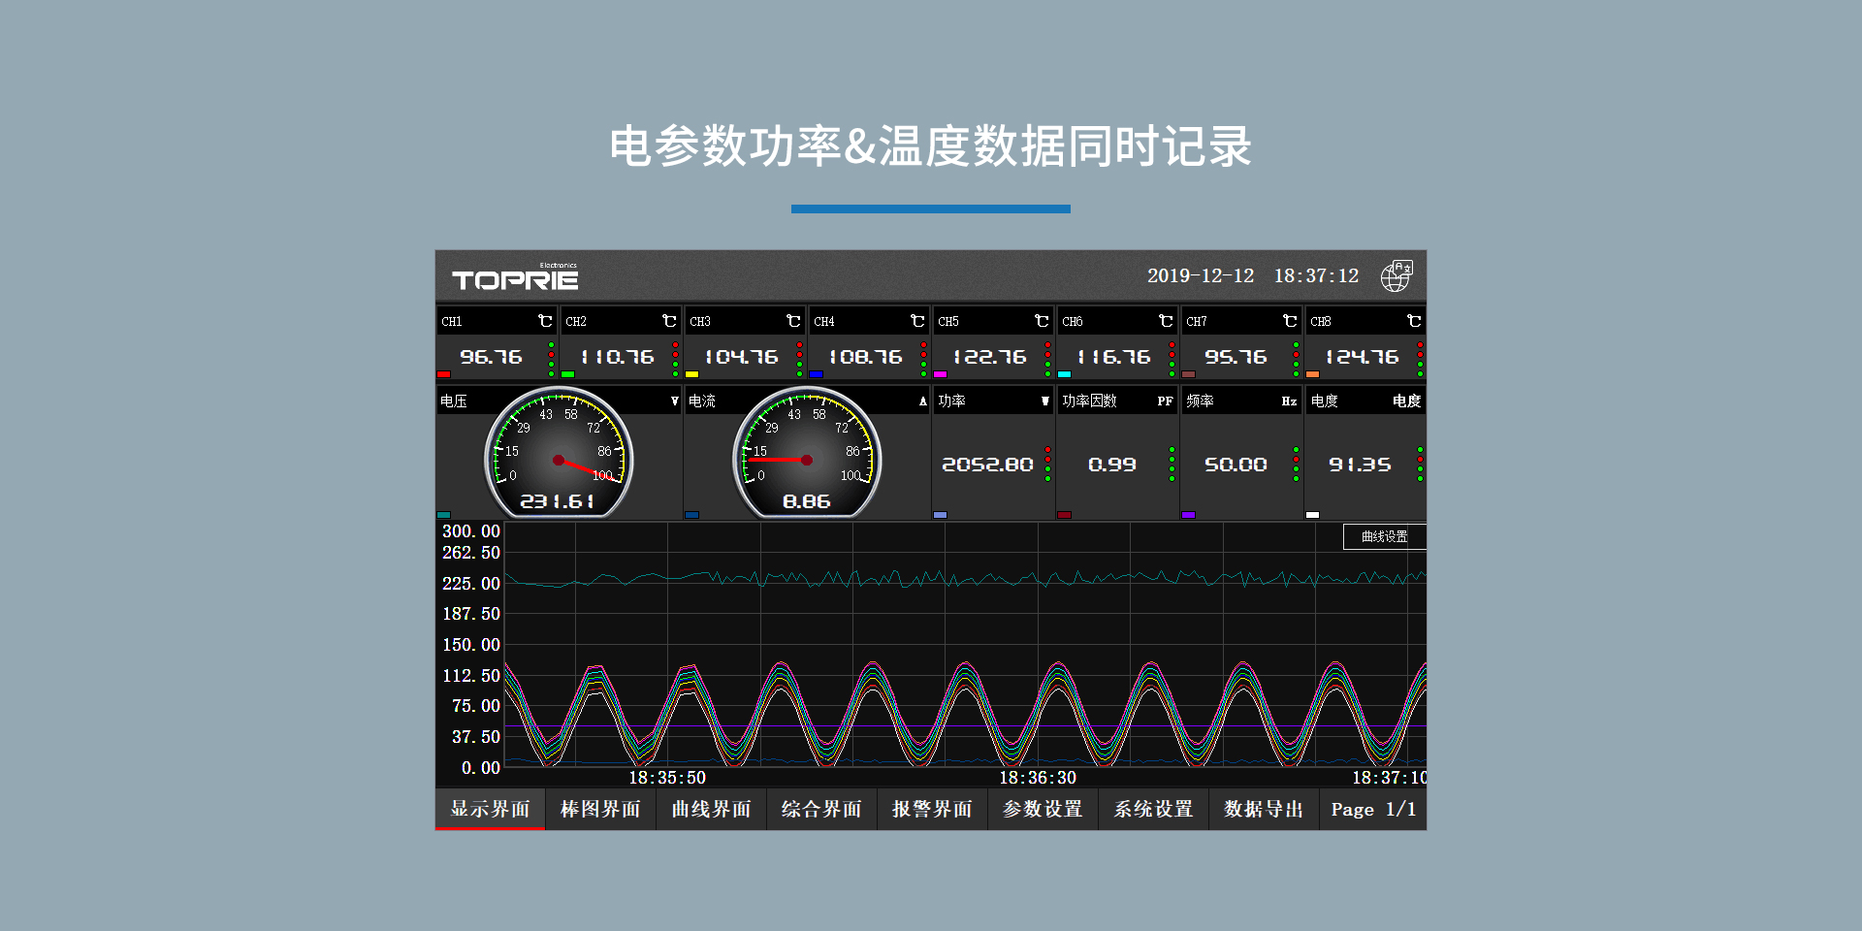Open 系统设置 system settings
This screenshot has width=1862, height=931.
coord(1153,809)
